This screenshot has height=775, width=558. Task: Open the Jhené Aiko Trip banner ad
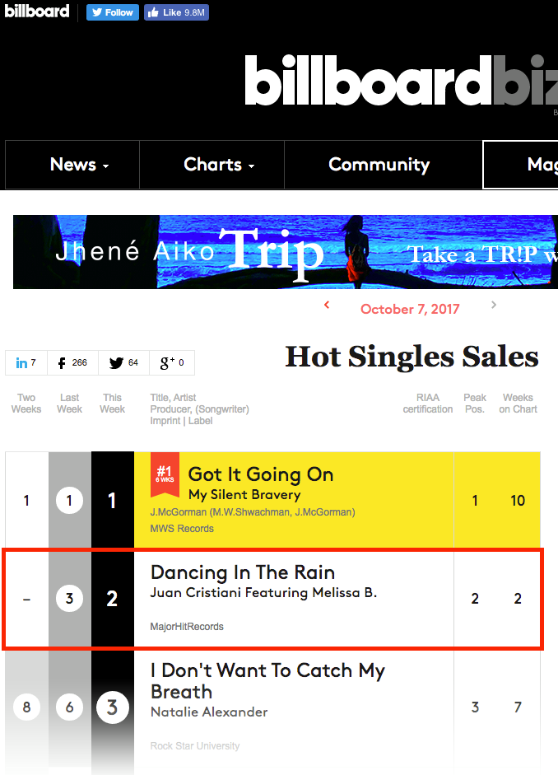point(285,252)
